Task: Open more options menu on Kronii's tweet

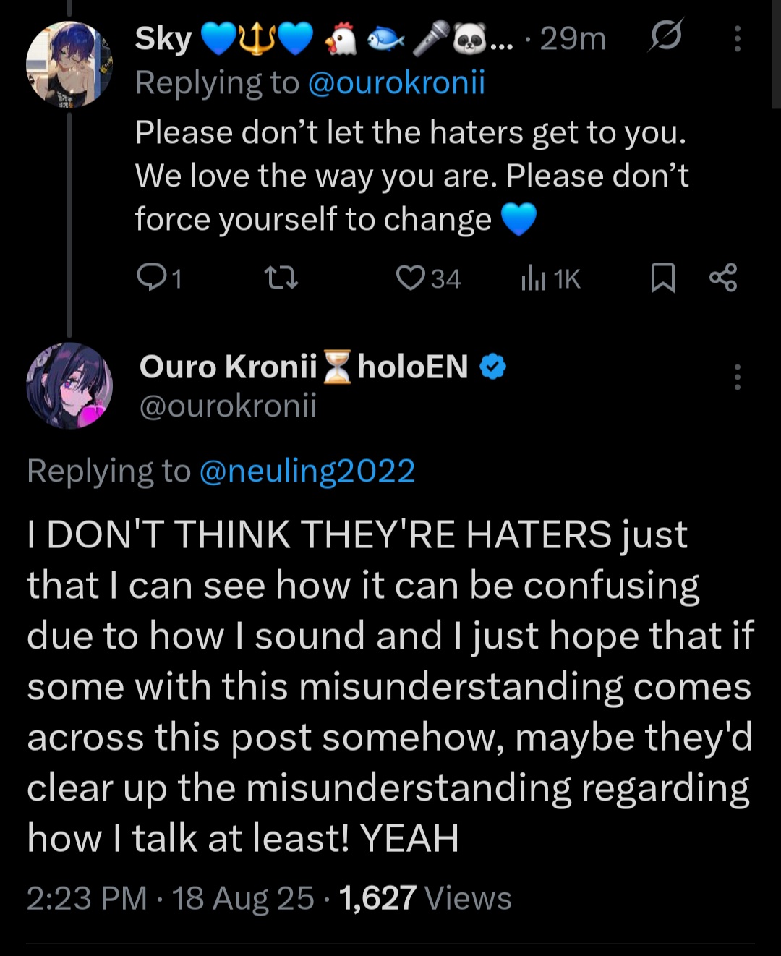Action: coord(737,377)
